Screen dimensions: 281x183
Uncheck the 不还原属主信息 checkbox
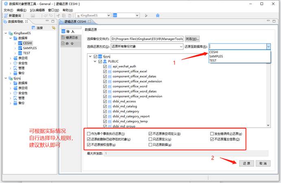212,139
